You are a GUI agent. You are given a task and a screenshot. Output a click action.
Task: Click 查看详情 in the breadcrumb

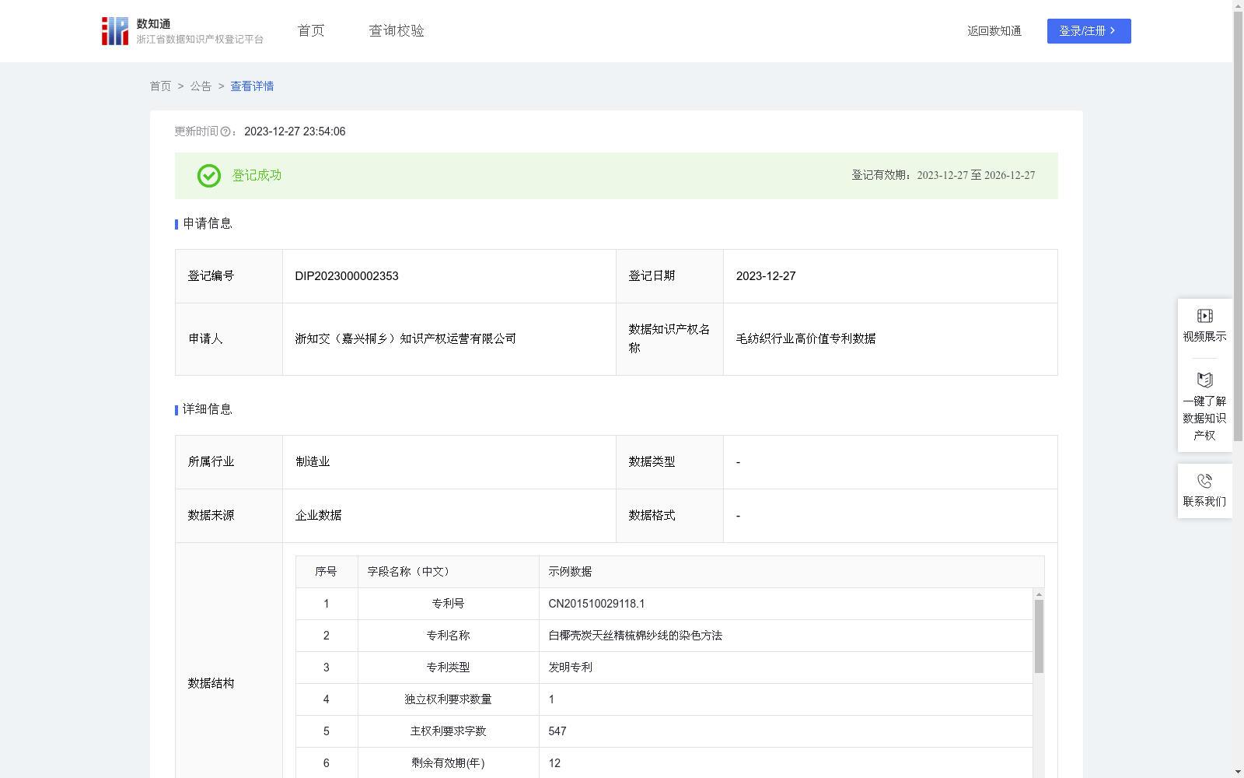point(252,86)
